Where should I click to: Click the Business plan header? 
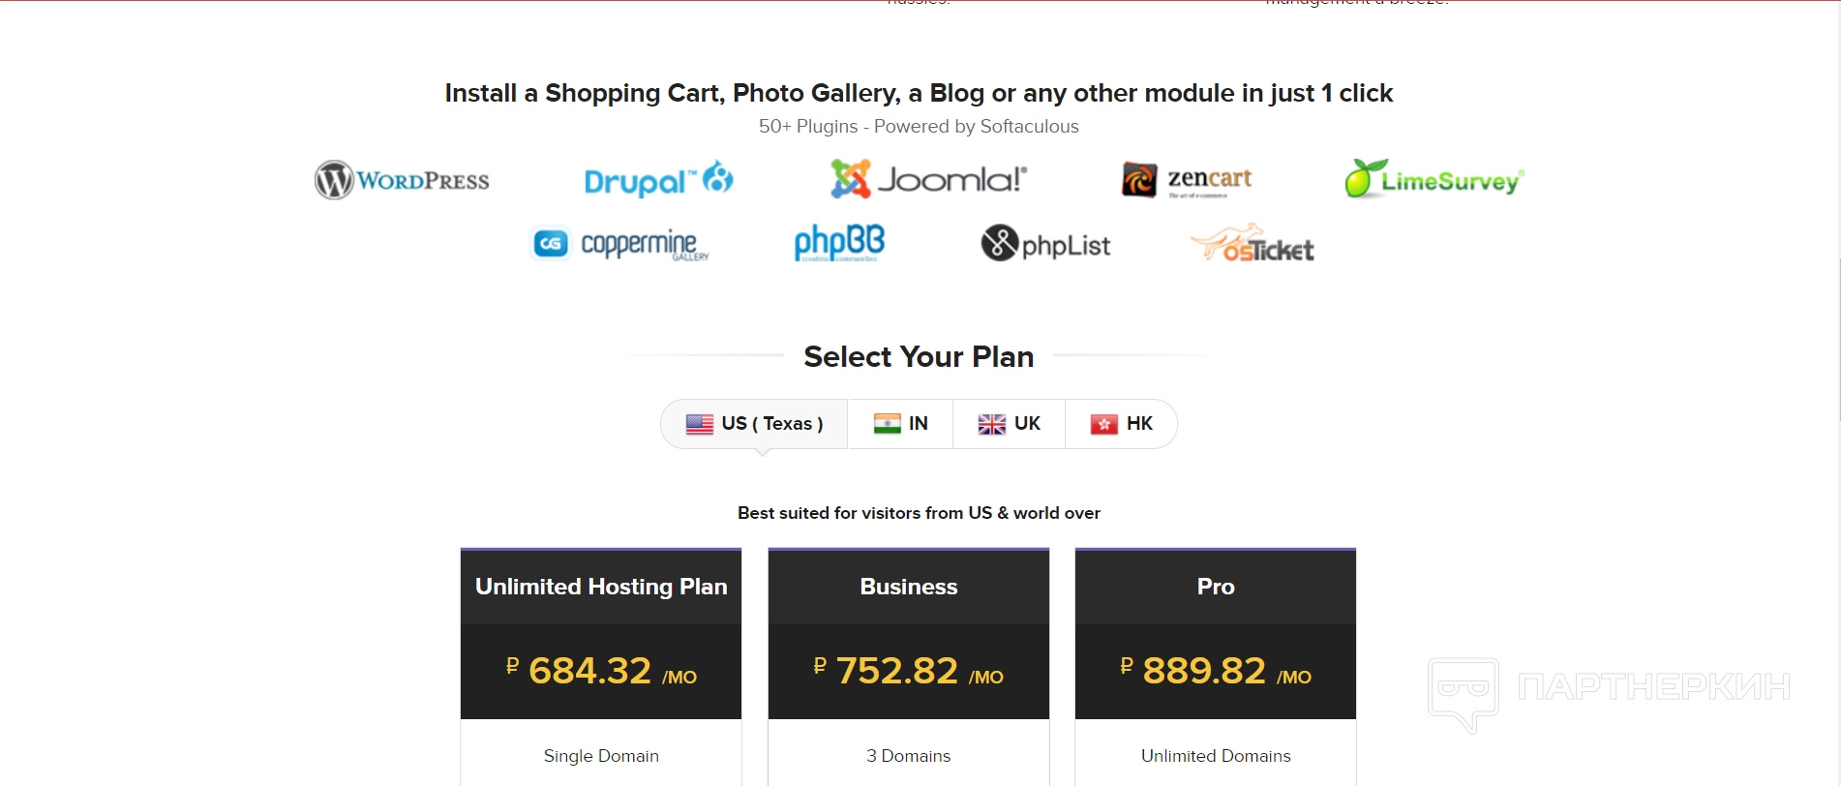tap(908, 587)
